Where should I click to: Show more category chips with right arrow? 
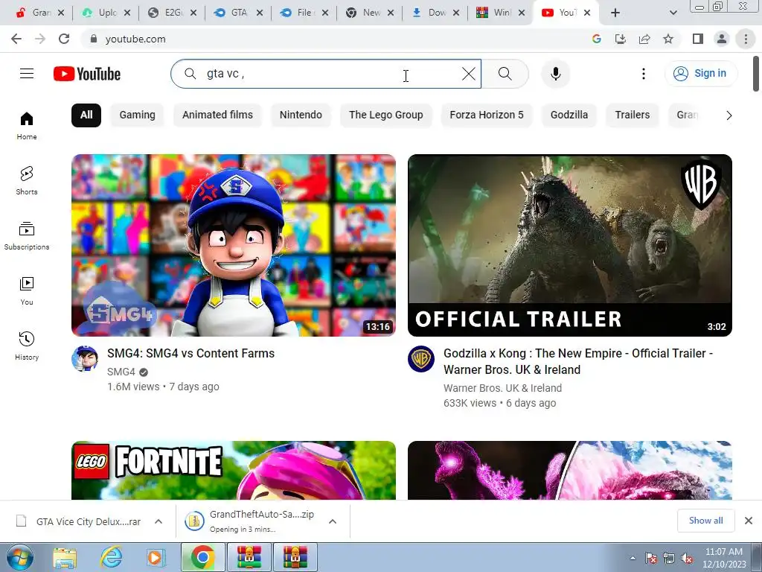tap(729, 115)
